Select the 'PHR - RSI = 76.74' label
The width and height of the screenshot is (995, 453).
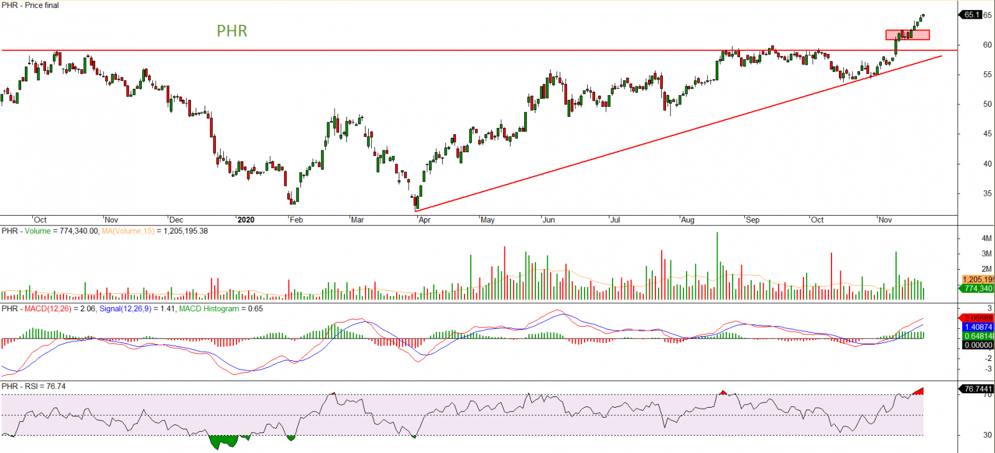34,387
